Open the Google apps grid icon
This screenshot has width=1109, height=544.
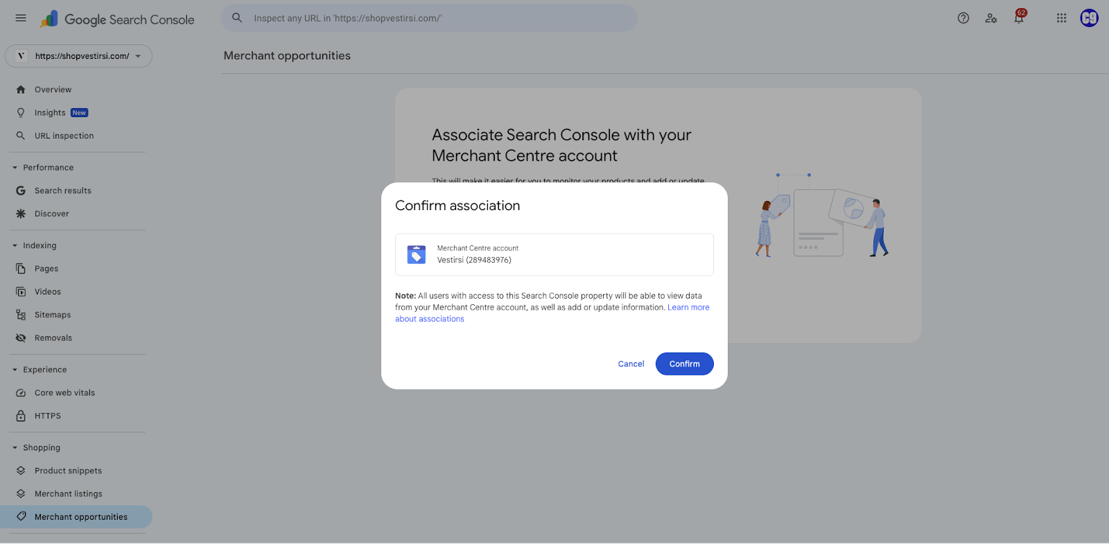[x=1061, y=18]
